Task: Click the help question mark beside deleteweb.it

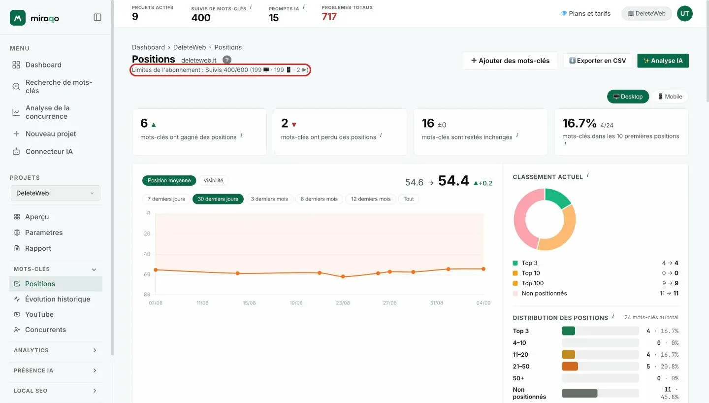Action: coord(227,60)
